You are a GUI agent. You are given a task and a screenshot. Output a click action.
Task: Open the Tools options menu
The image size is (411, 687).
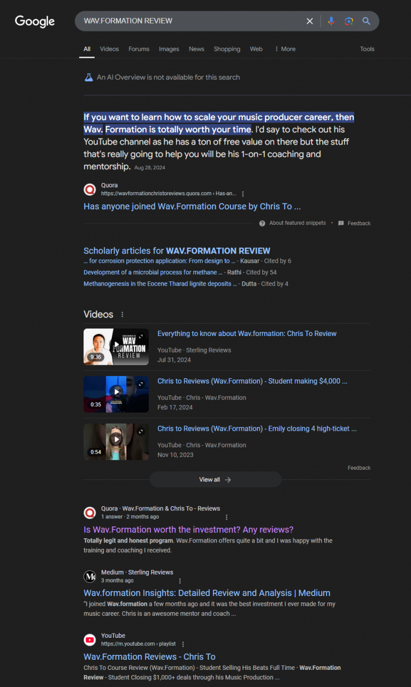[x=367, y=49]
